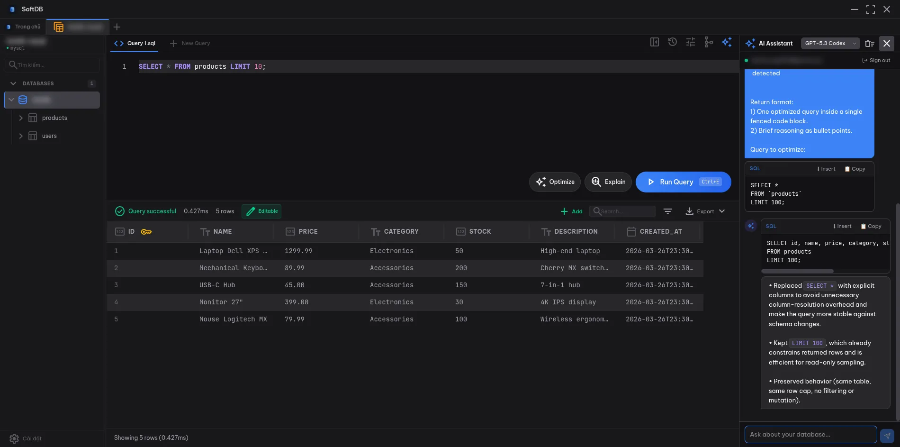Image resolution: width=900 pixels, height=447 pixels.
Task: Click the blue AI sparkles icon
Action: pos(727,42)
